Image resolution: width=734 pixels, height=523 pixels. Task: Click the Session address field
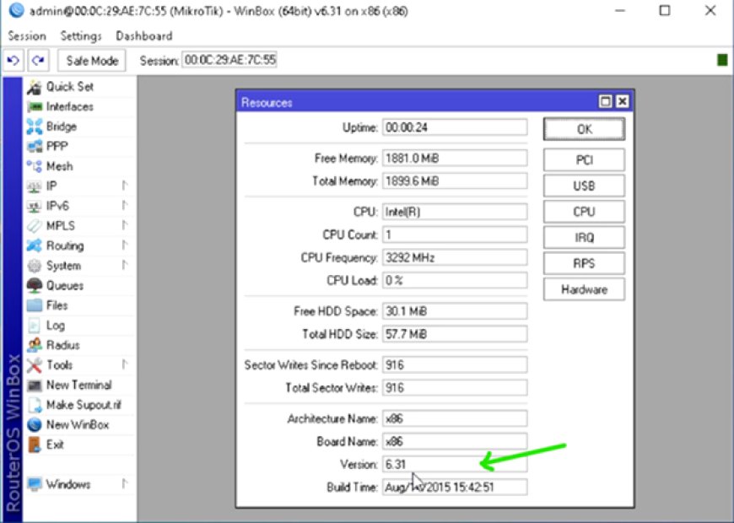pos(229,60)
